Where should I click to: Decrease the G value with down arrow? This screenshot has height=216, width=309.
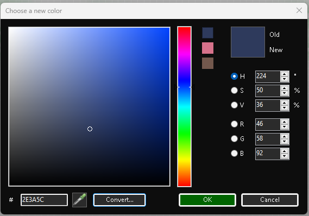pos(284,142)
